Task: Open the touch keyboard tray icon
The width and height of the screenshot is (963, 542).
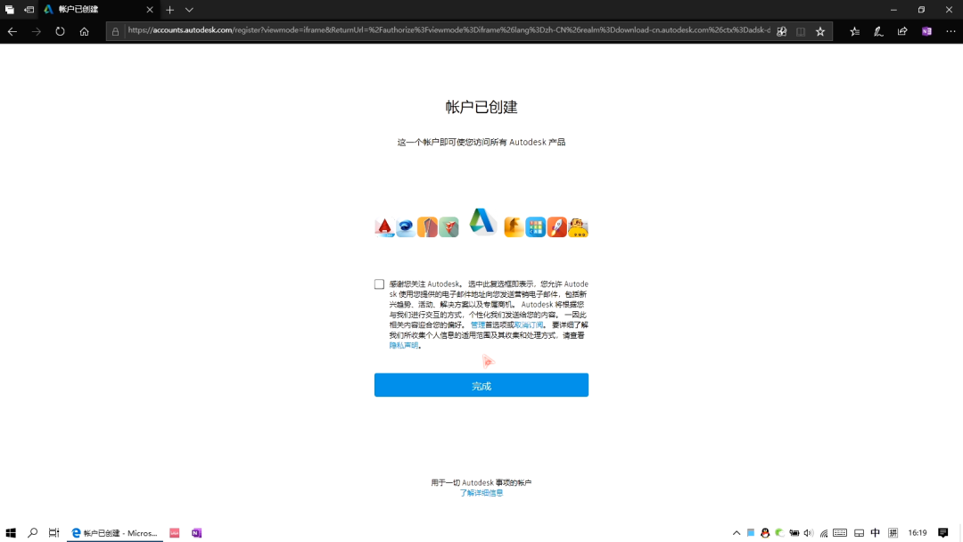Action: click(840, 533)
